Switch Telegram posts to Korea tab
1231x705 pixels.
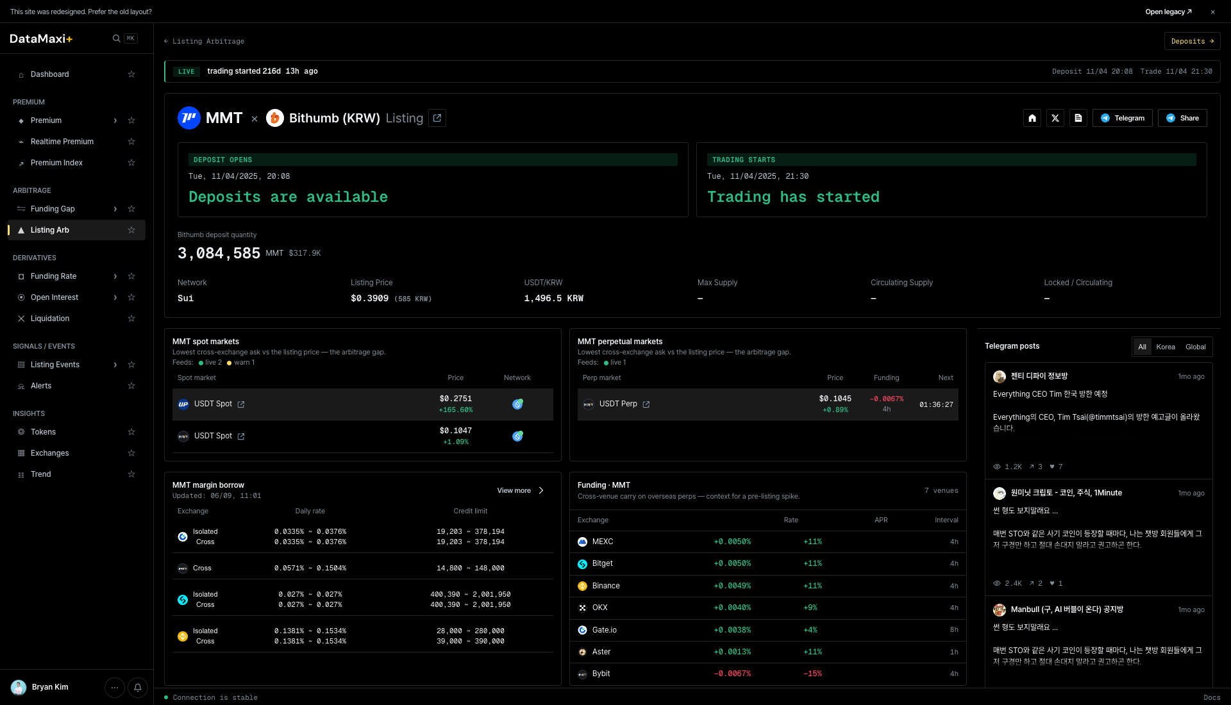click(1166, 347)
